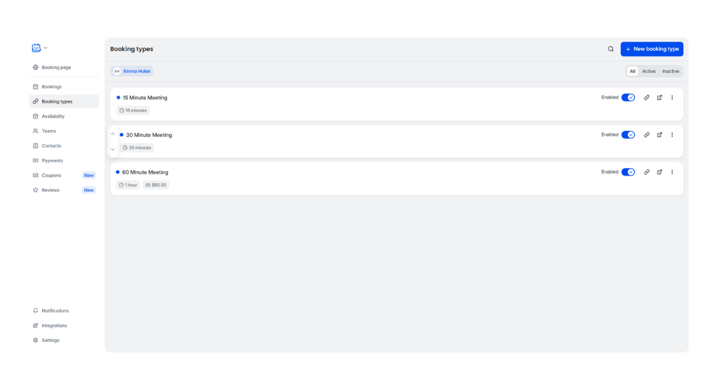Open the workspace dropdown arrow

pyautogui.click(x=45, y=47)
